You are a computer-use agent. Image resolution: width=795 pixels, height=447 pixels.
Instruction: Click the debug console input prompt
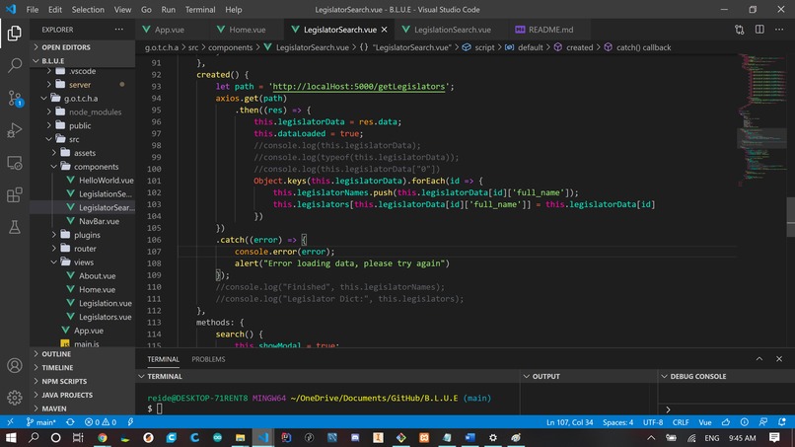click(x=726, y=409)
